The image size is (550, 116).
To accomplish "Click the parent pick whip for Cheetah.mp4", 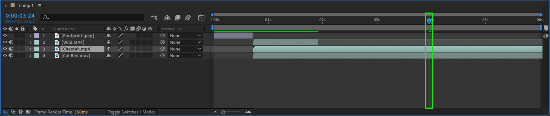I will pyautogui.click(x=163, y=49).
